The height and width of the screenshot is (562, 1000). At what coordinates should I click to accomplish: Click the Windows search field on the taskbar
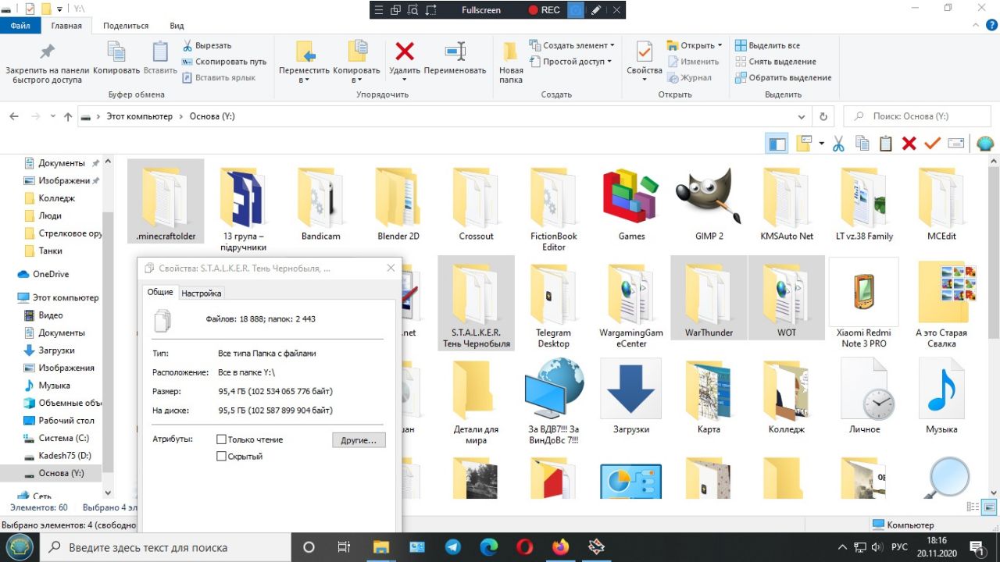pyautogui.click(x=165, y=547)
